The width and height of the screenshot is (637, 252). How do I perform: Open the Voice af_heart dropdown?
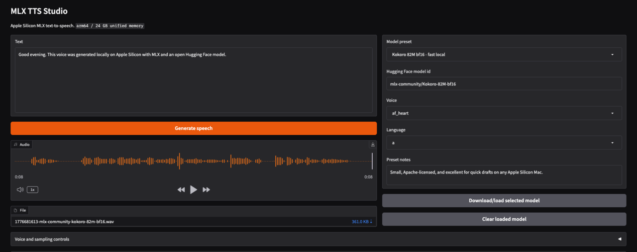(x=504, y=113)
